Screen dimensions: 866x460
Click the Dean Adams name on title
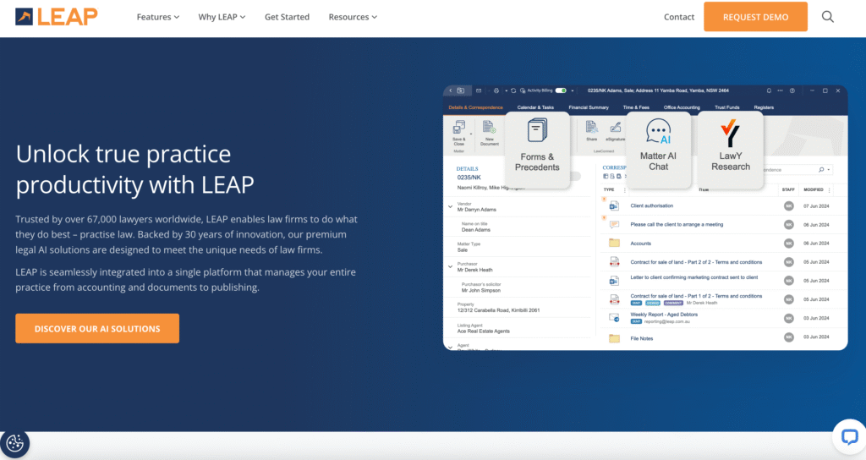(475, 230)
